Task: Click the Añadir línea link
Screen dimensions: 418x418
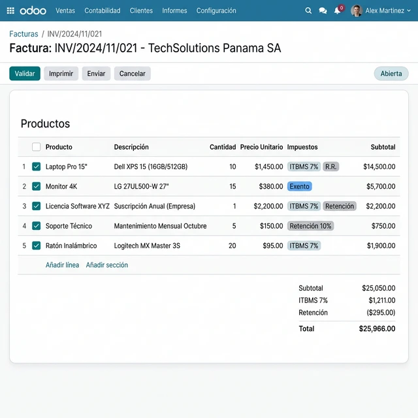Action: point(62,265)
